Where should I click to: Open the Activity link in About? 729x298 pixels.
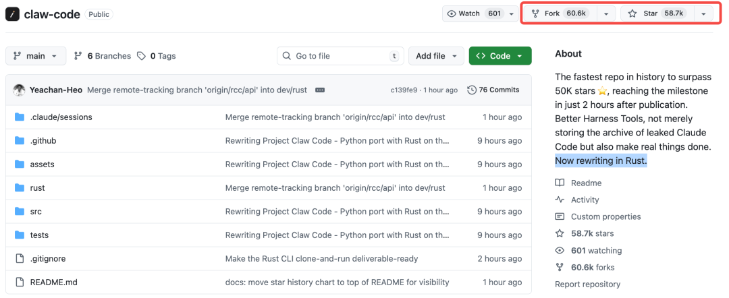[x=585, y=200]
